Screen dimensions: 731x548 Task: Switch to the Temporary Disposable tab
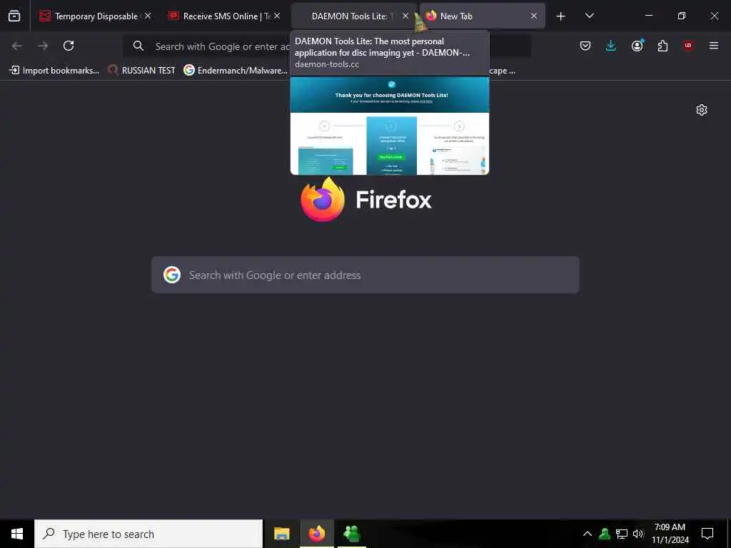coord(95,16)
